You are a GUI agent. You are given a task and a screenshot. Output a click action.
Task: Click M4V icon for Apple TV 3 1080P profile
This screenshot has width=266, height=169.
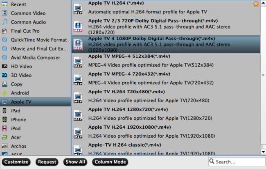point(78,44)
